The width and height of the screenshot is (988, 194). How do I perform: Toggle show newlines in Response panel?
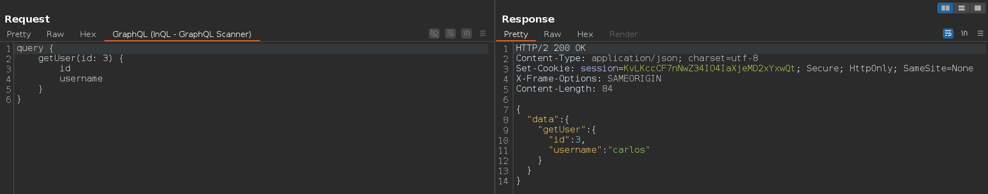(964, 33)
